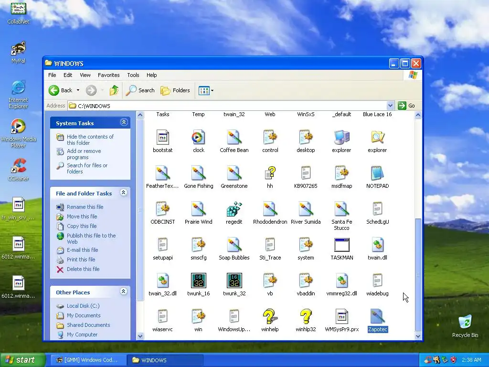
Task: Select the twain.dll file icon
Action: pyautogui.click(x=377, y=245)
